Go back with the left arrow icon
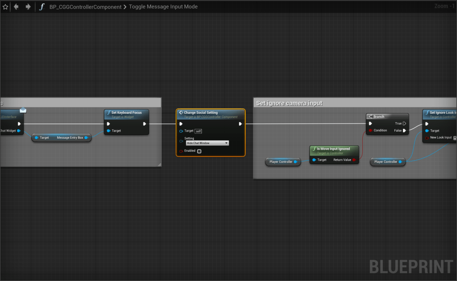The width and height of the screenshot is (457, 281). [x=17, y=7]
